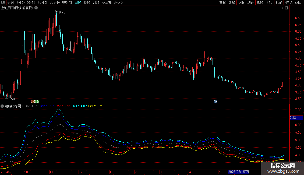
Task: Open the 多股 multi-stock view
Action: pos(241,2)
